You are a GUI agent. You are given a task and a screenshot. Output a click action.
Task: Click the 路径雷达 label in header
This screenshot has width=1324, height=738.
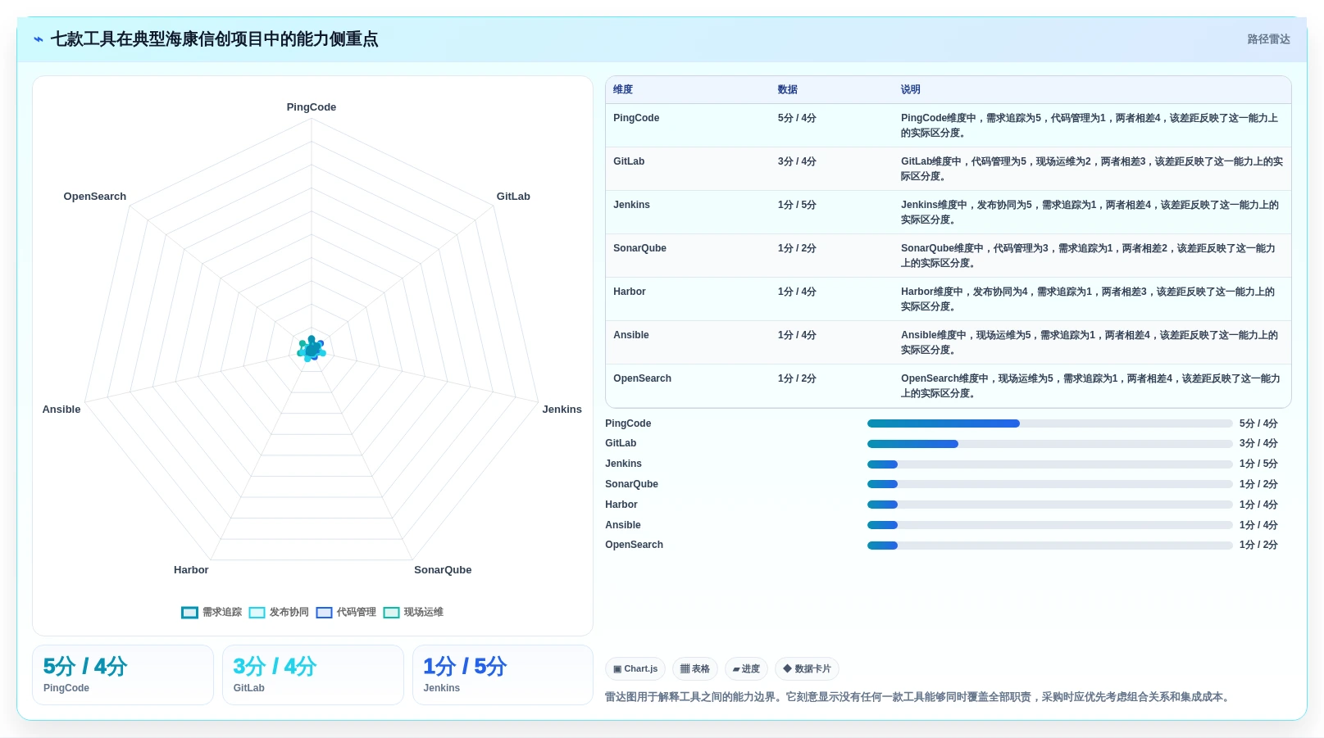click(x=1268, y=39)
